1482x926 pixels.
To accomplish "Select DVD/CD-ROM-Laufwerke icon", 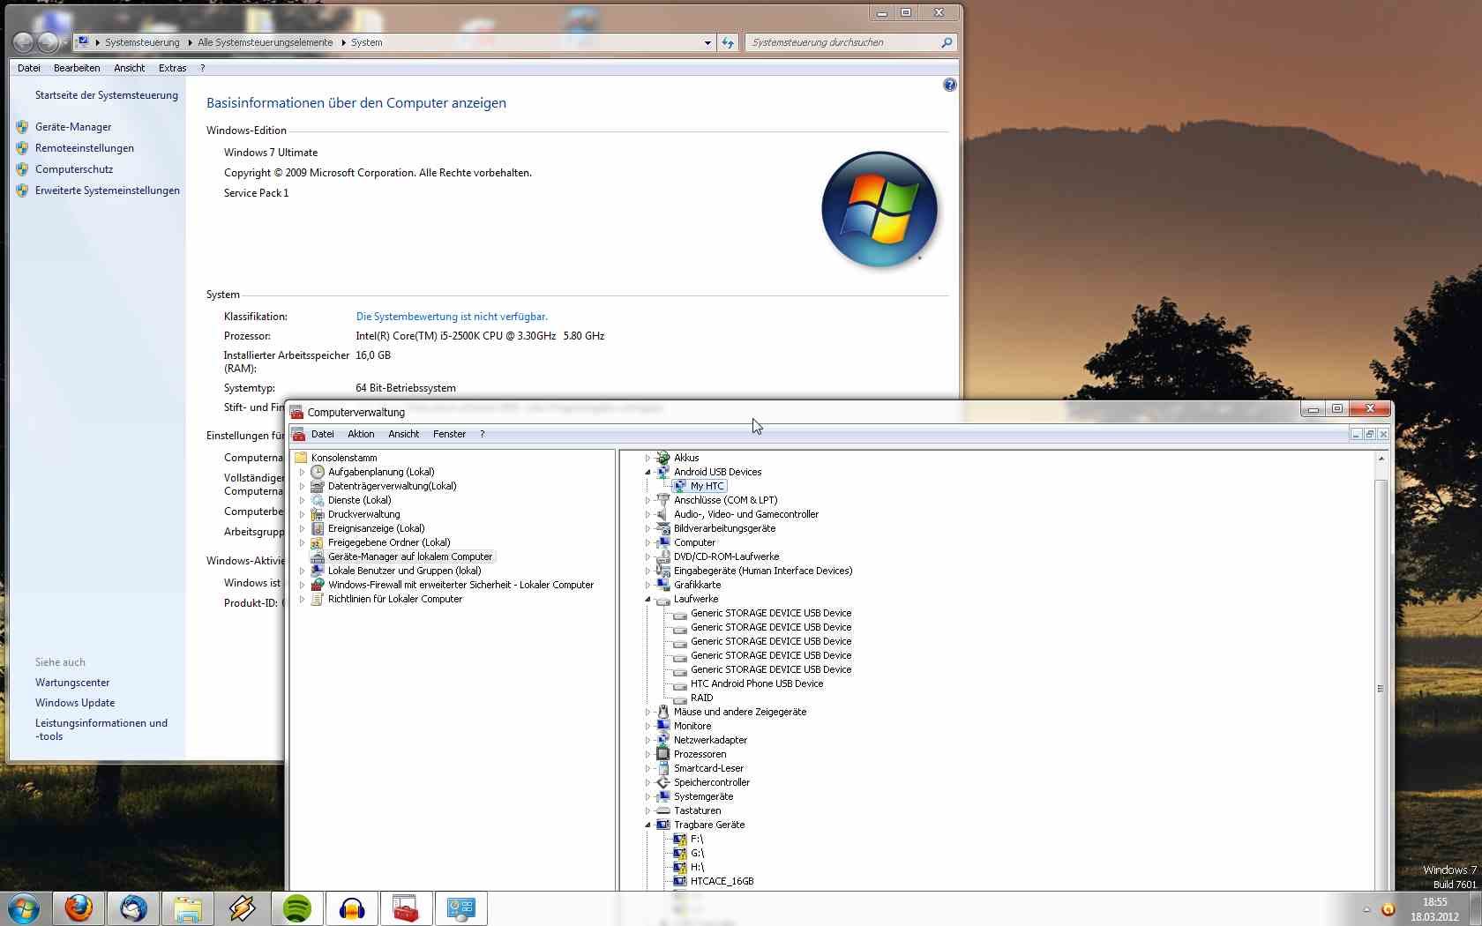I will (663, 556).
